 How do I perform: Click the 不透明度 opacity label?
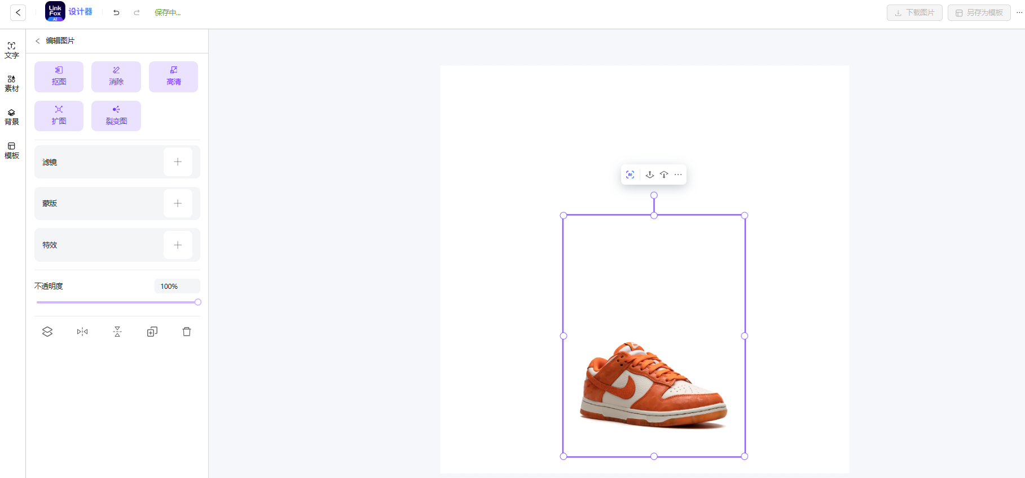point(49,286)
